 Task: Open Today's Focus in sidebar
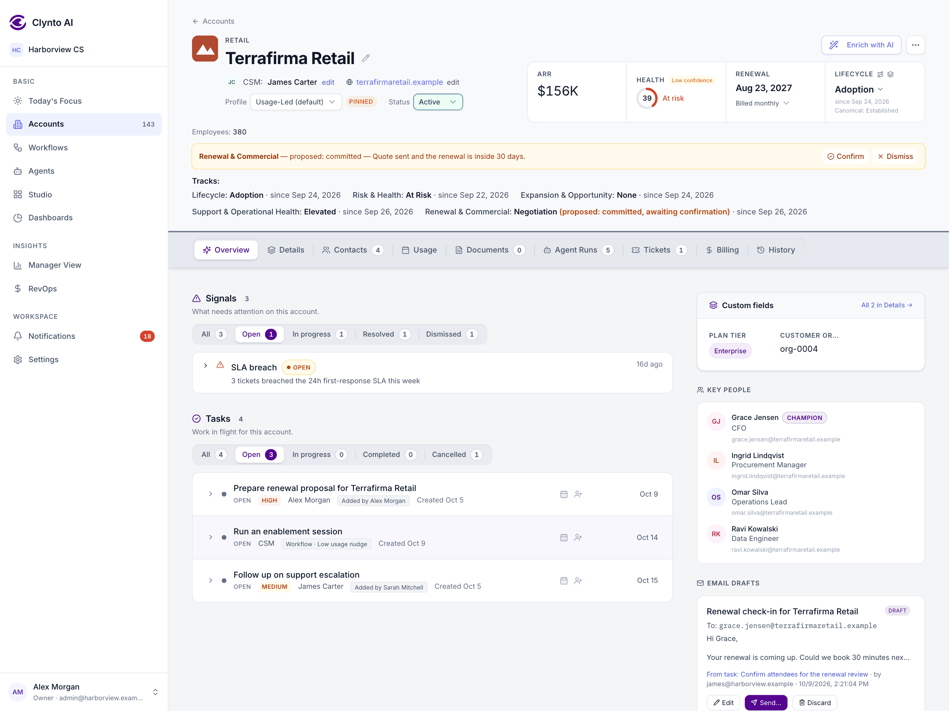[x=84, y=101]
